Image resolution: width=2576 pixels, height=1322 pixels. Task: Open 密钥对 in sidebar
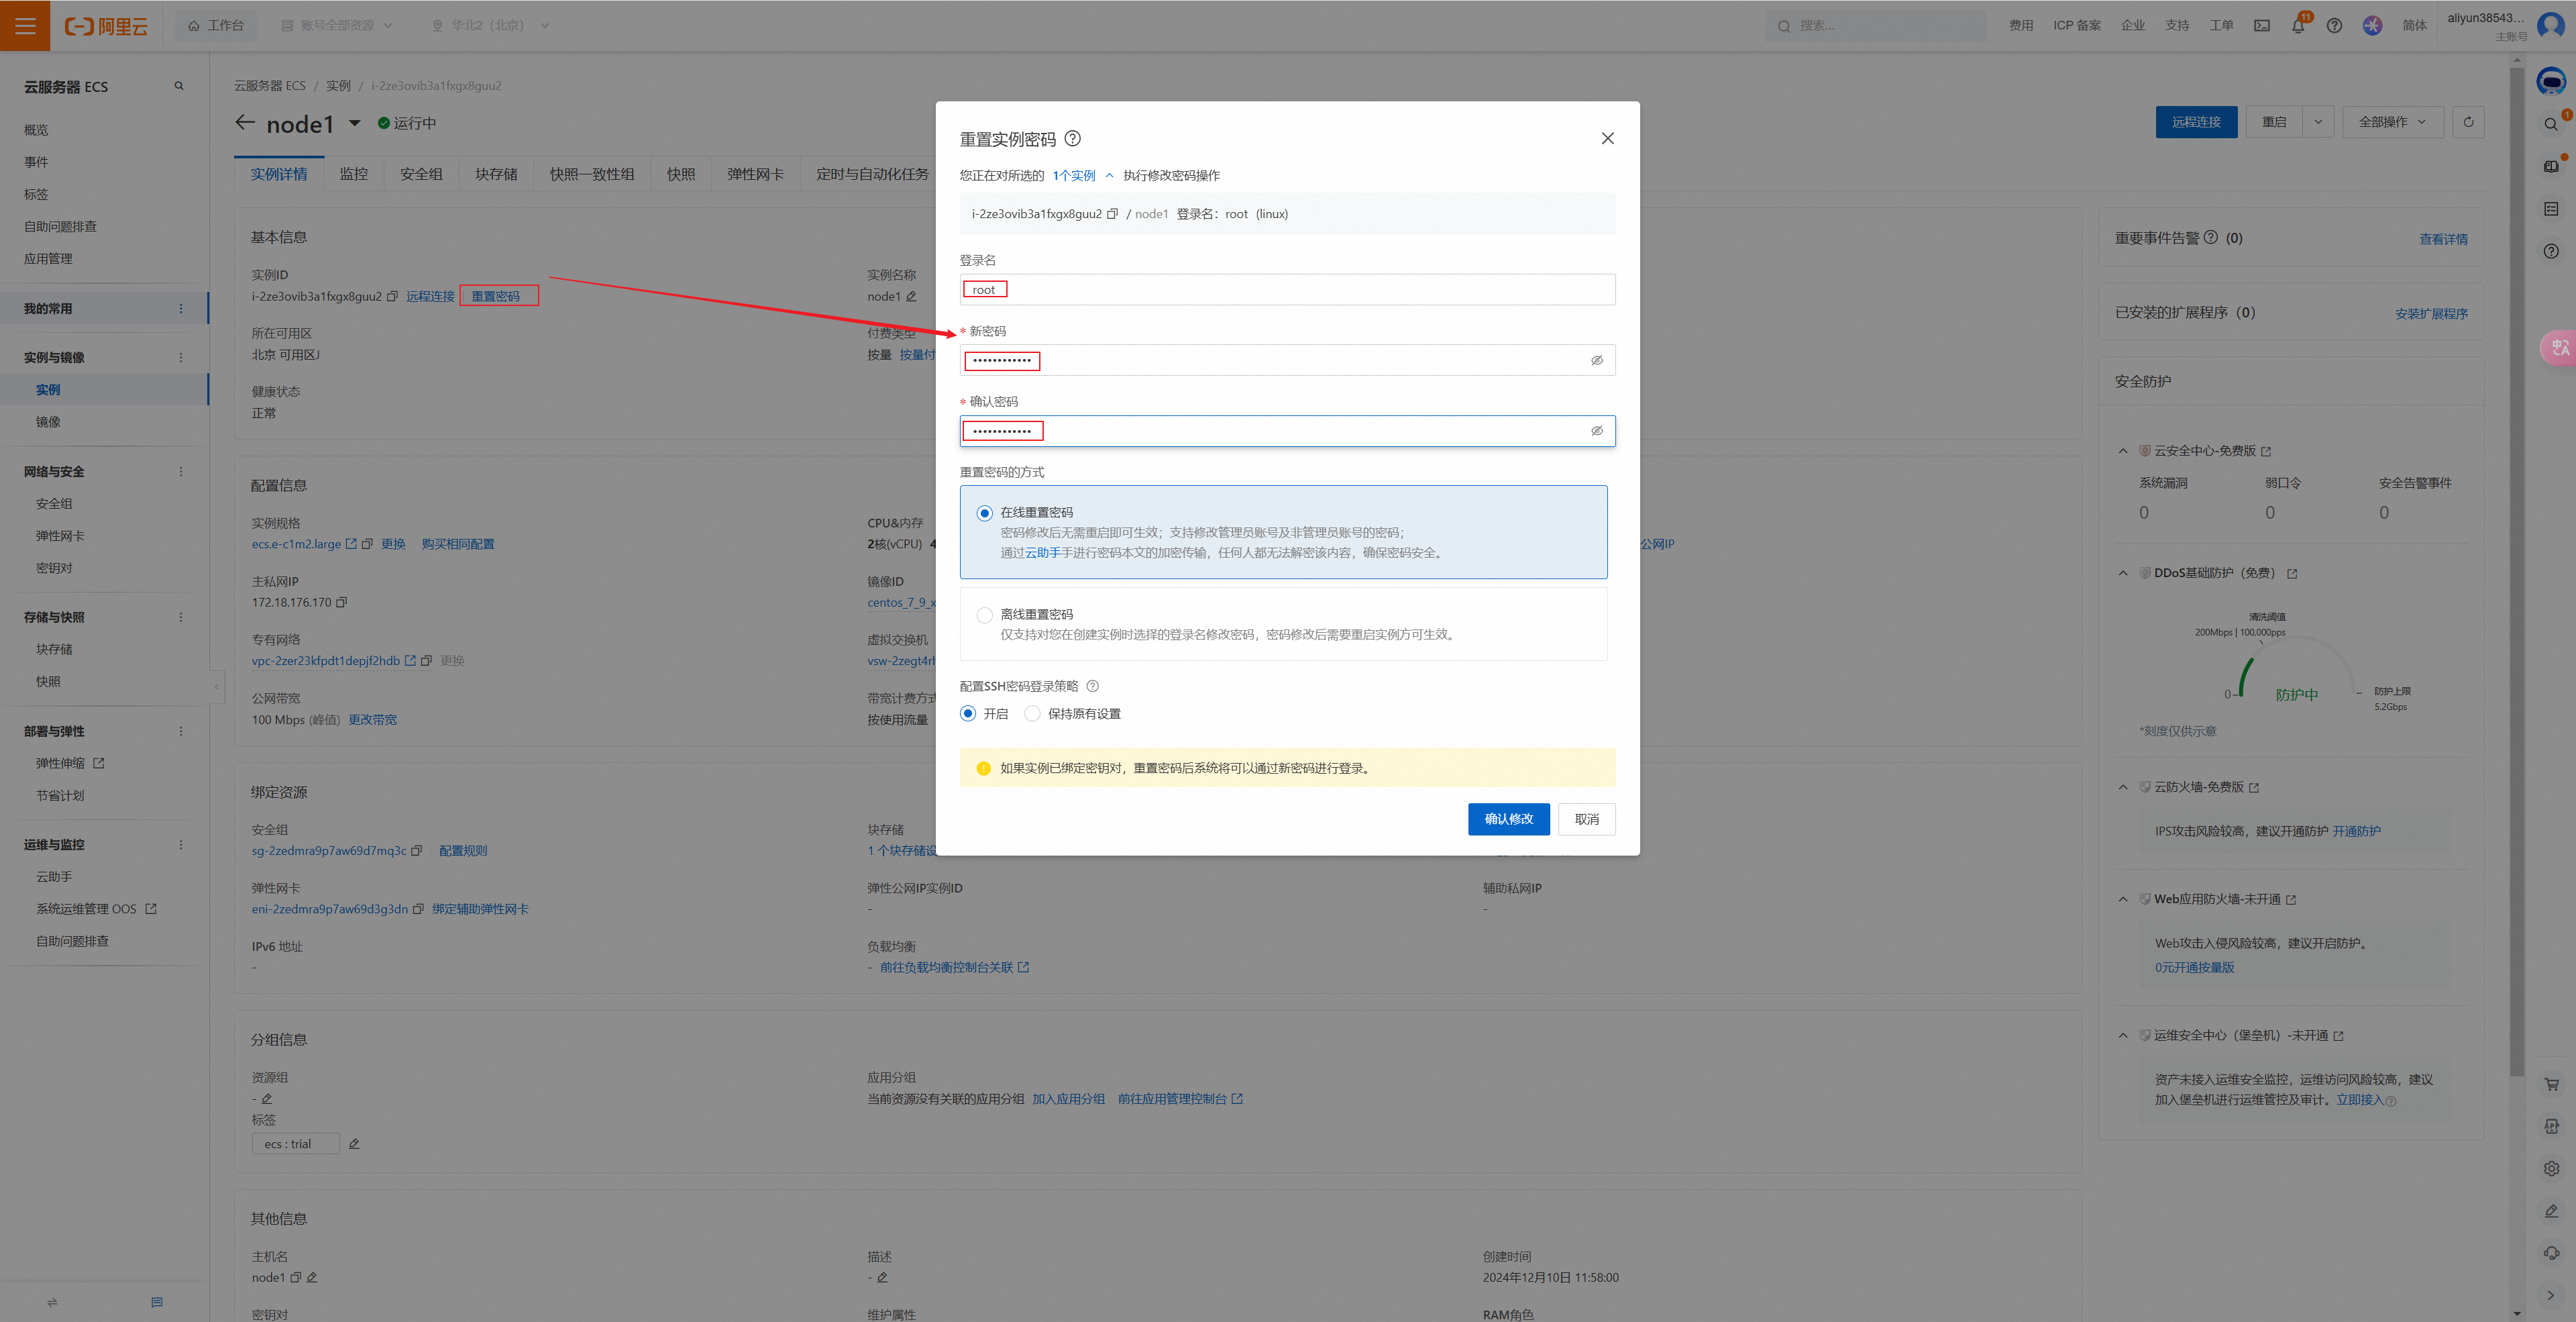coord(54,568)
